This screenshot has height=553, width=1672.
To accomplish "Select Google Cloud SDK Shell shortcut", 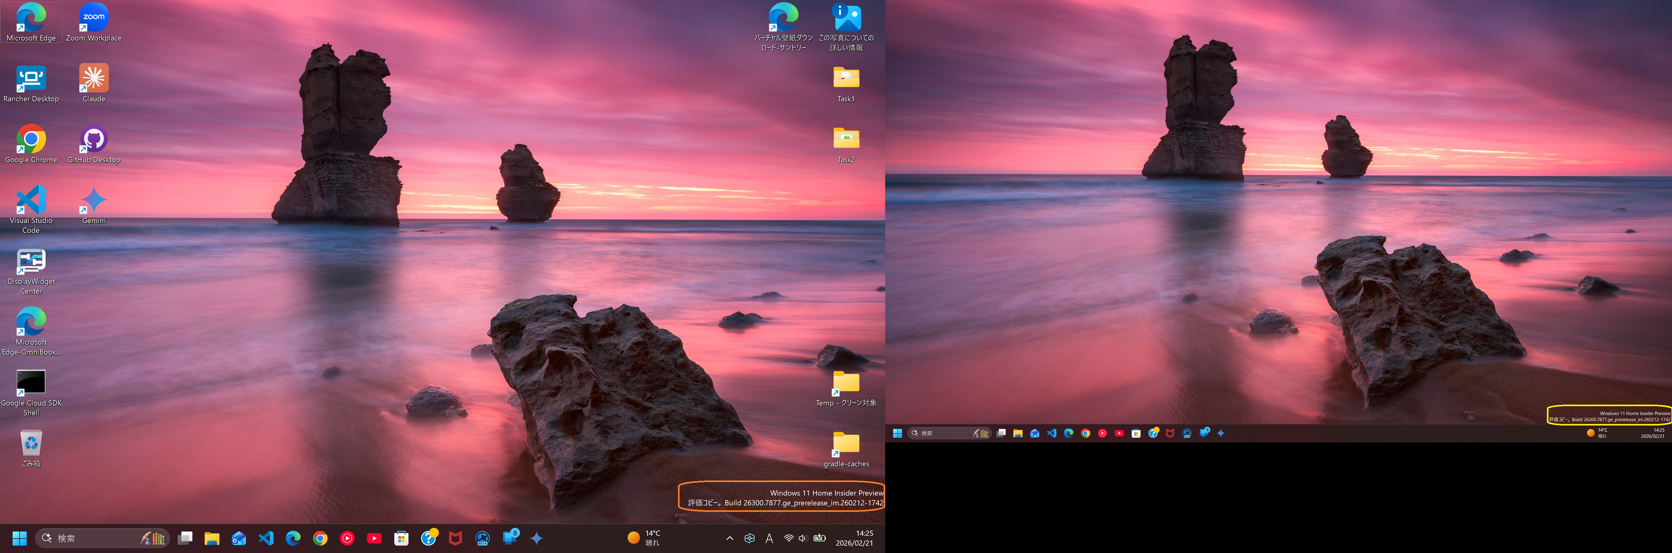I will (x=30, y=383).
